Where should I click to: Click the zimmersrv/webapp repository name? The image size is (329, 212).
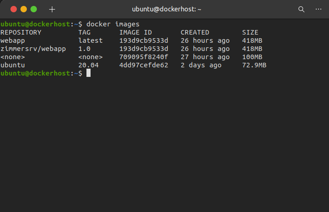[33, 49]
